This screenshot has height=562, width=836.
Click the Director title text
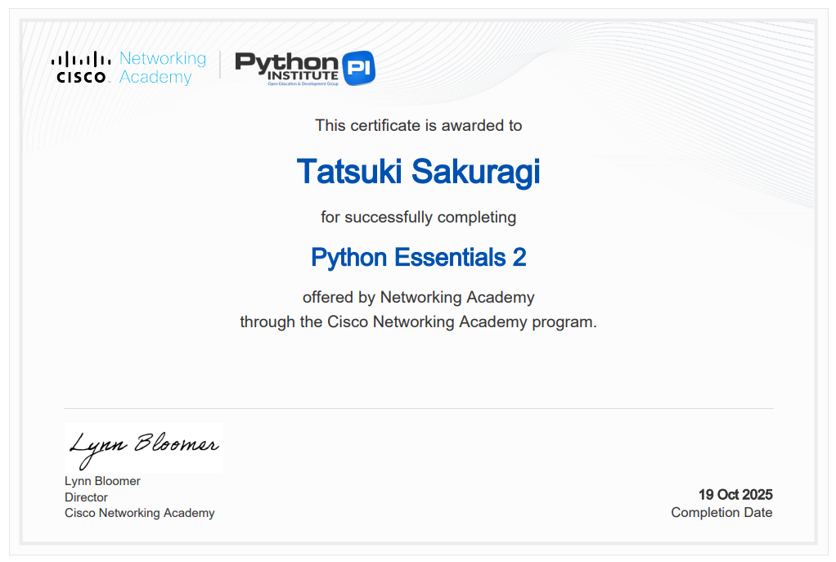[86, 497]
